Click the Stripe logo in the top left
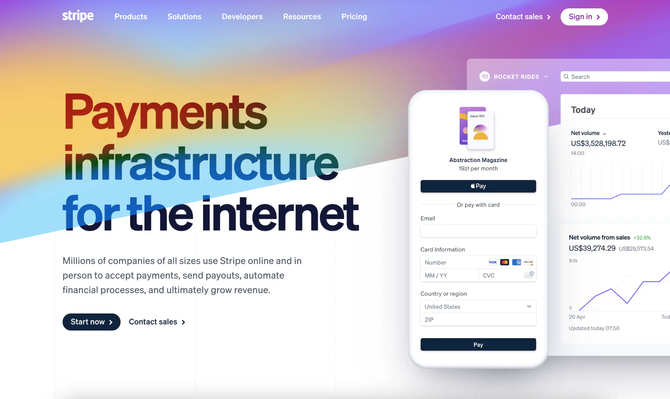Screen dimensions: 670x399 tap(77, 16)
